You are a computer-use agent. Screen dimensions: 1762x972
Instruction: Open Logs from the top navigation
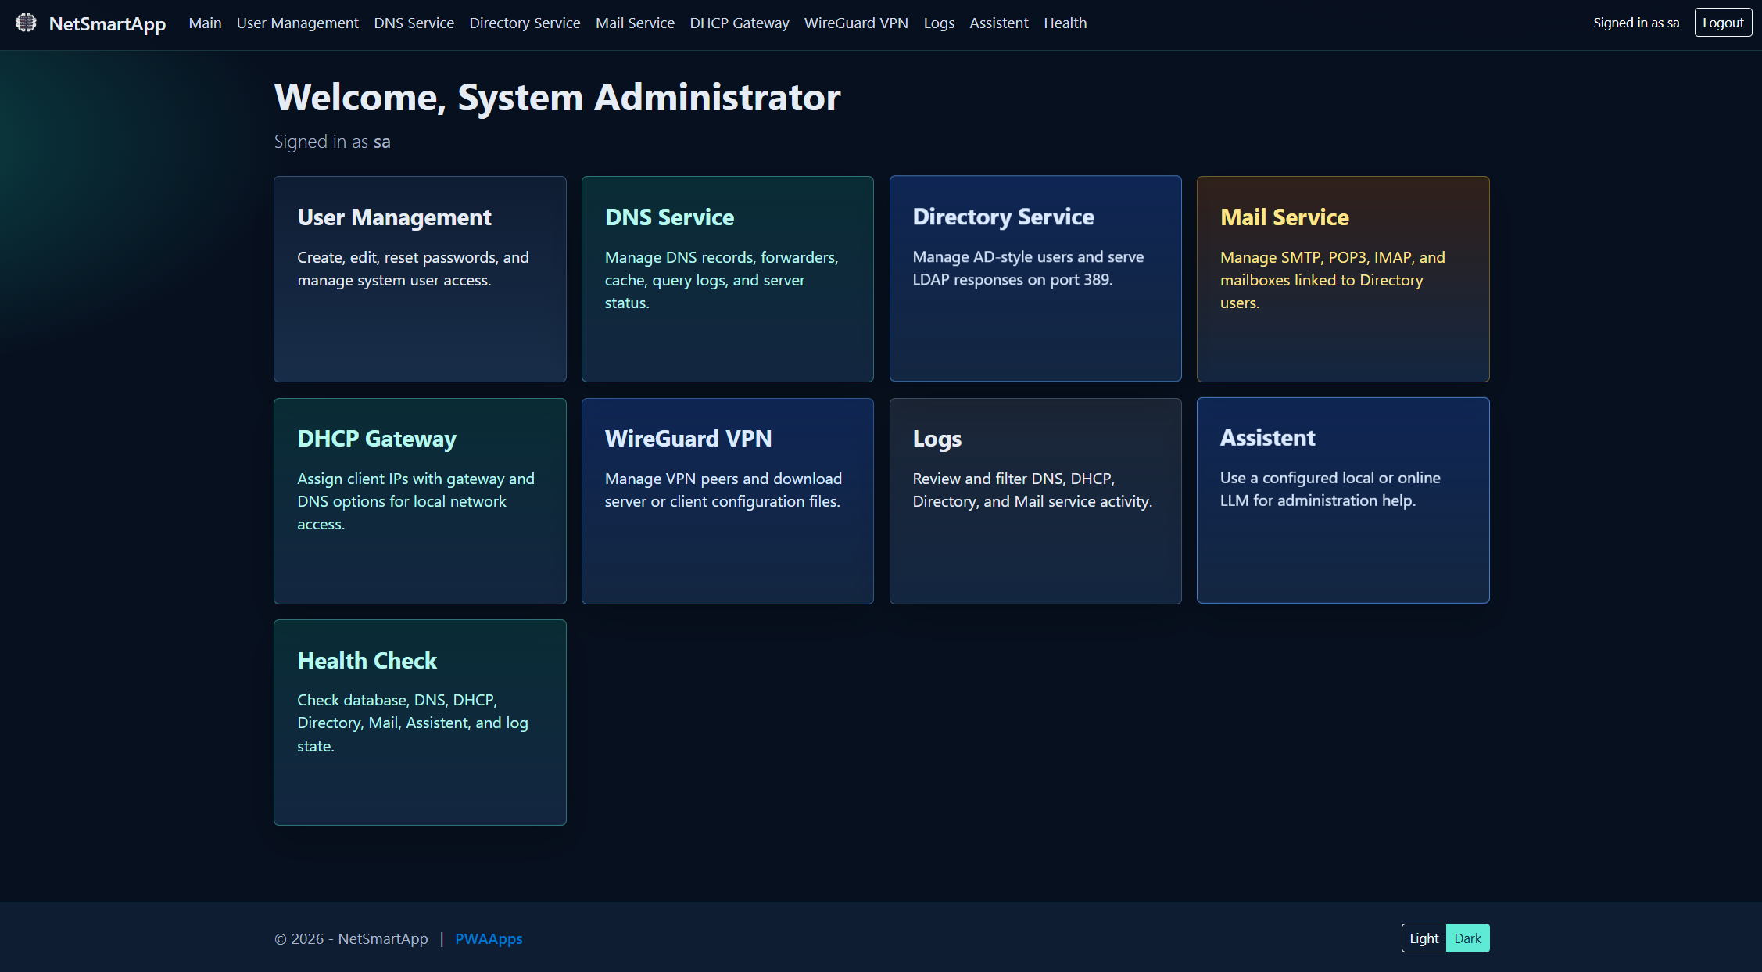tap(939, 23)
